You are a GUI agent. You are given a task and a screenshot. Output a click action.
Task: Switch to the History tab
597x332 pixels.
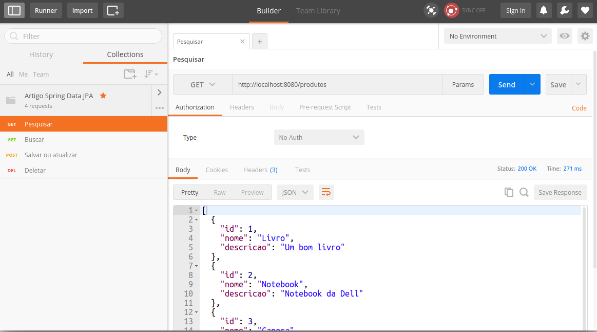pos(41,54)
